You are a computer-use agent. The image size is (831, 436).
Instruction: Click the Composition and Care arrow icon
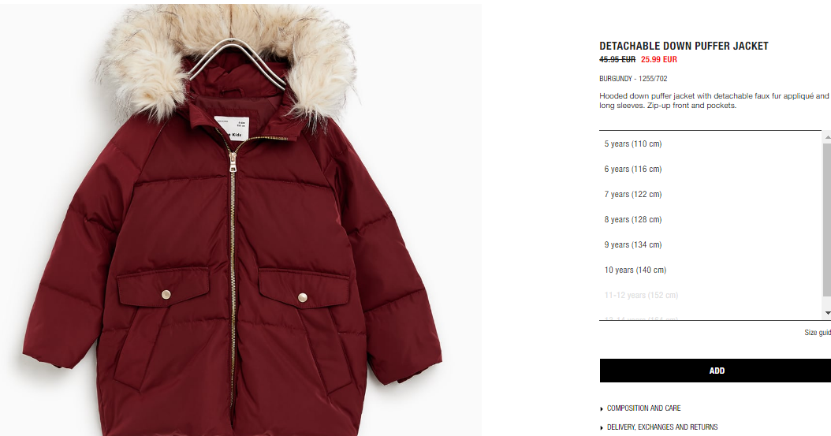pos(602,409)
